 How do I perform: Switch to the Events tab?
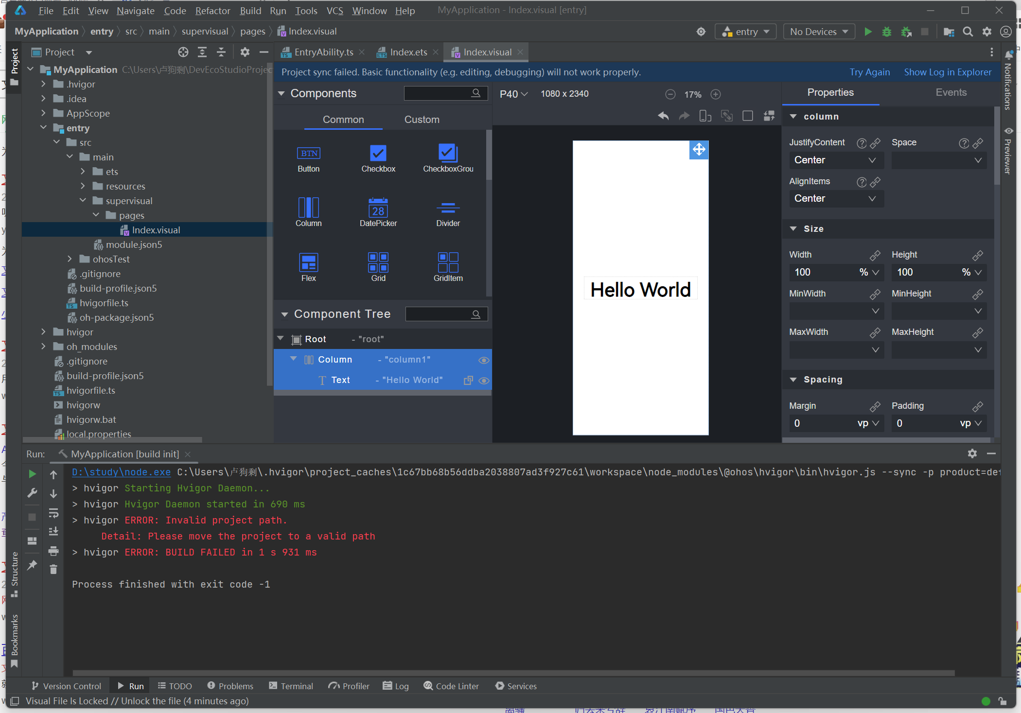951,92
